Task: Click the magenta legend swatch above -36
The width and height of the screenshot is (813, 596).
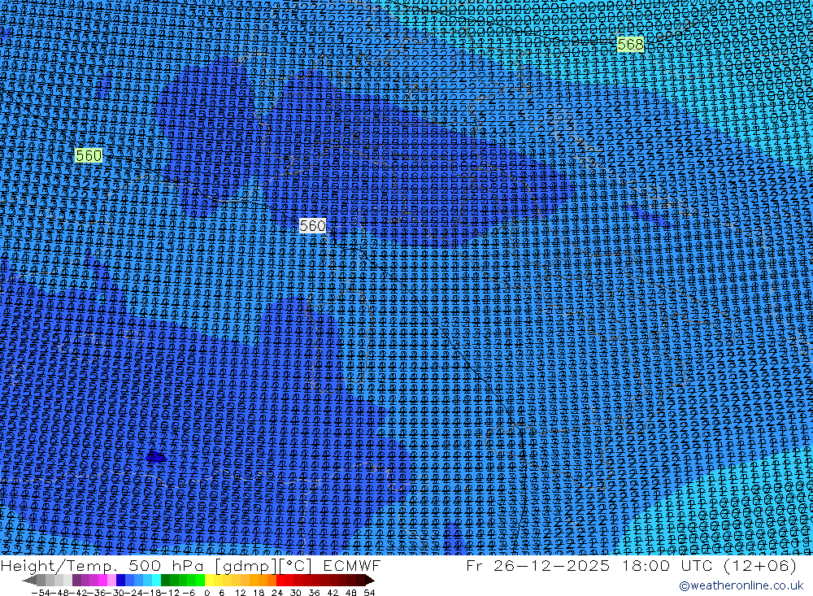Action: pos(102,580)
